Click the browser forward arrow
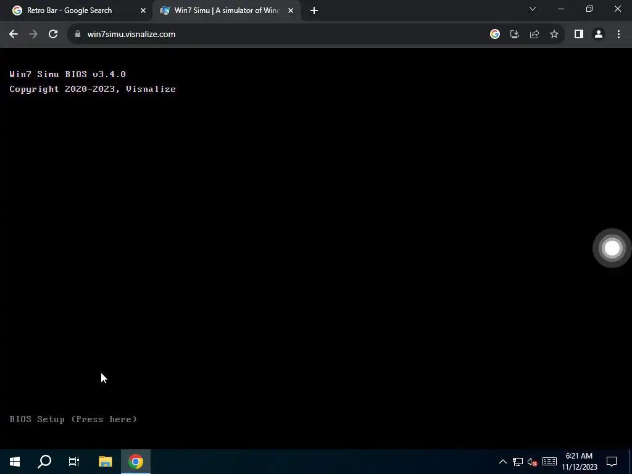632x474 pixels. coord(33,35)
